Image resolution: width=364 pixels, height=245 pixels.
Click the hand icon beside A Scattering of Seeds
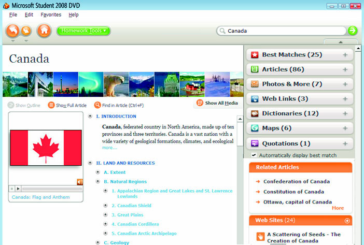[x=260, y=237]
